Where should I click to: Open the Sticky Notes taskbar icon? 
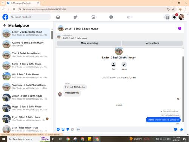coord(90,139)
